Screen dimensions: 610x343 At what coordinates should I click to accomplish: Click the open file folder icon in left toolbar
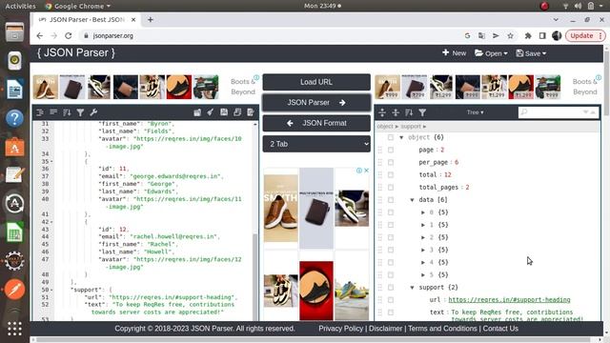[197, 112]
